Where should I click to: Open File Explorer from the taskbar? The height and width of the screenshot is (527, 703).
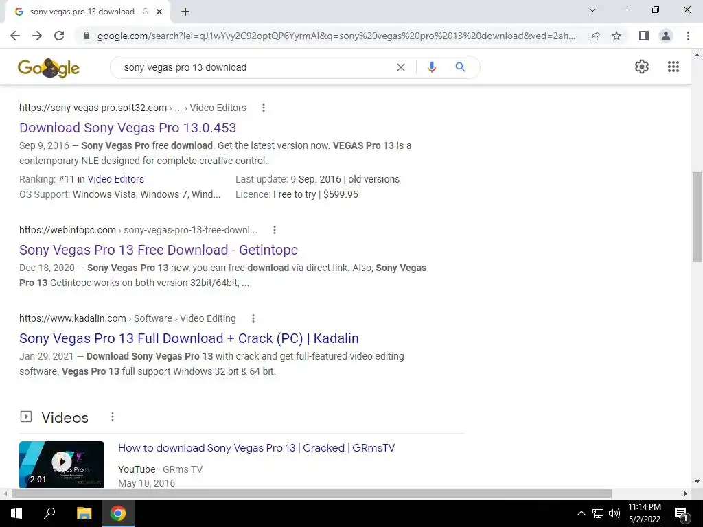click(x=84, y=513)
